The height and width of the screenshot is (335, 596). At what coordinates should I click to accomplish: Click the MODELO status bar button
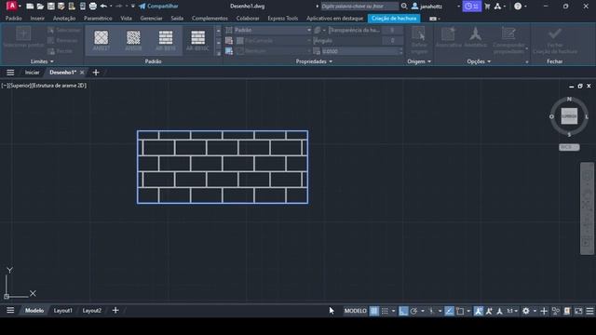click(356, 311)
